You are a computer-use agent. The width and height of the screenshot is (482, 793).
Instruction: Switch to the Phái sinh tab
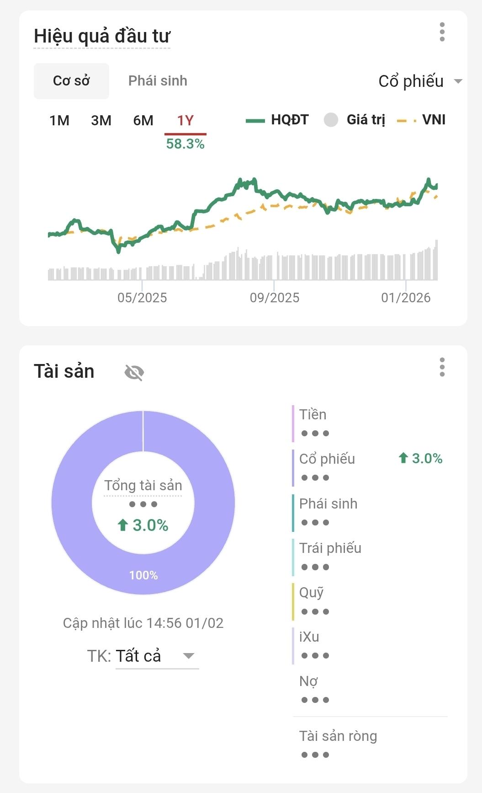[x=158, y=81]
